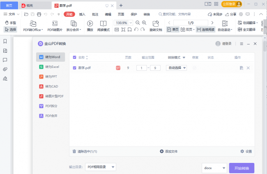Viewport: 267px width, 174px height.
Task: Open Auto Scroll tool
Action: point(225,26)
